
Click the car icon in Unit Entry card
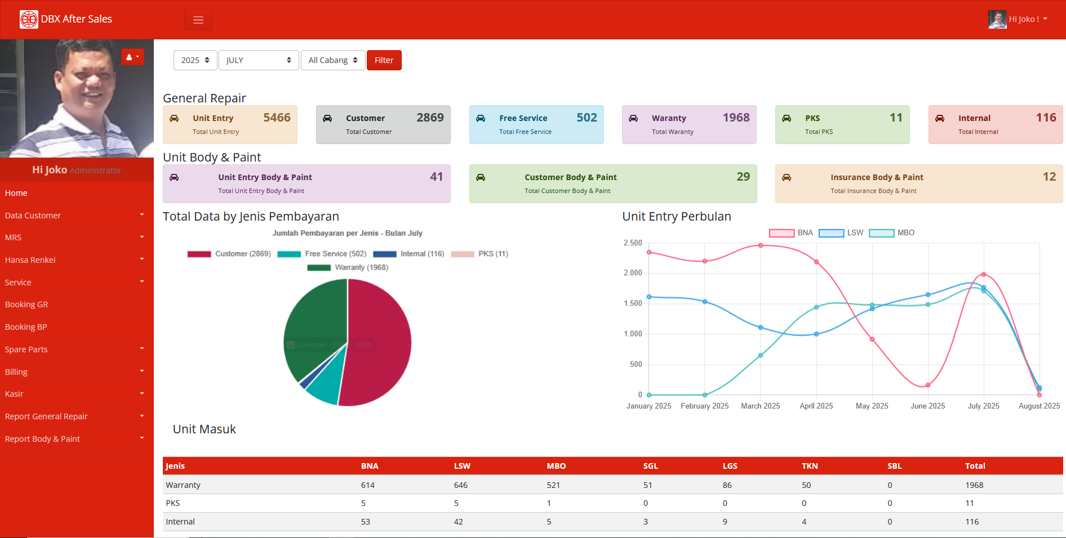coord(174,118)
